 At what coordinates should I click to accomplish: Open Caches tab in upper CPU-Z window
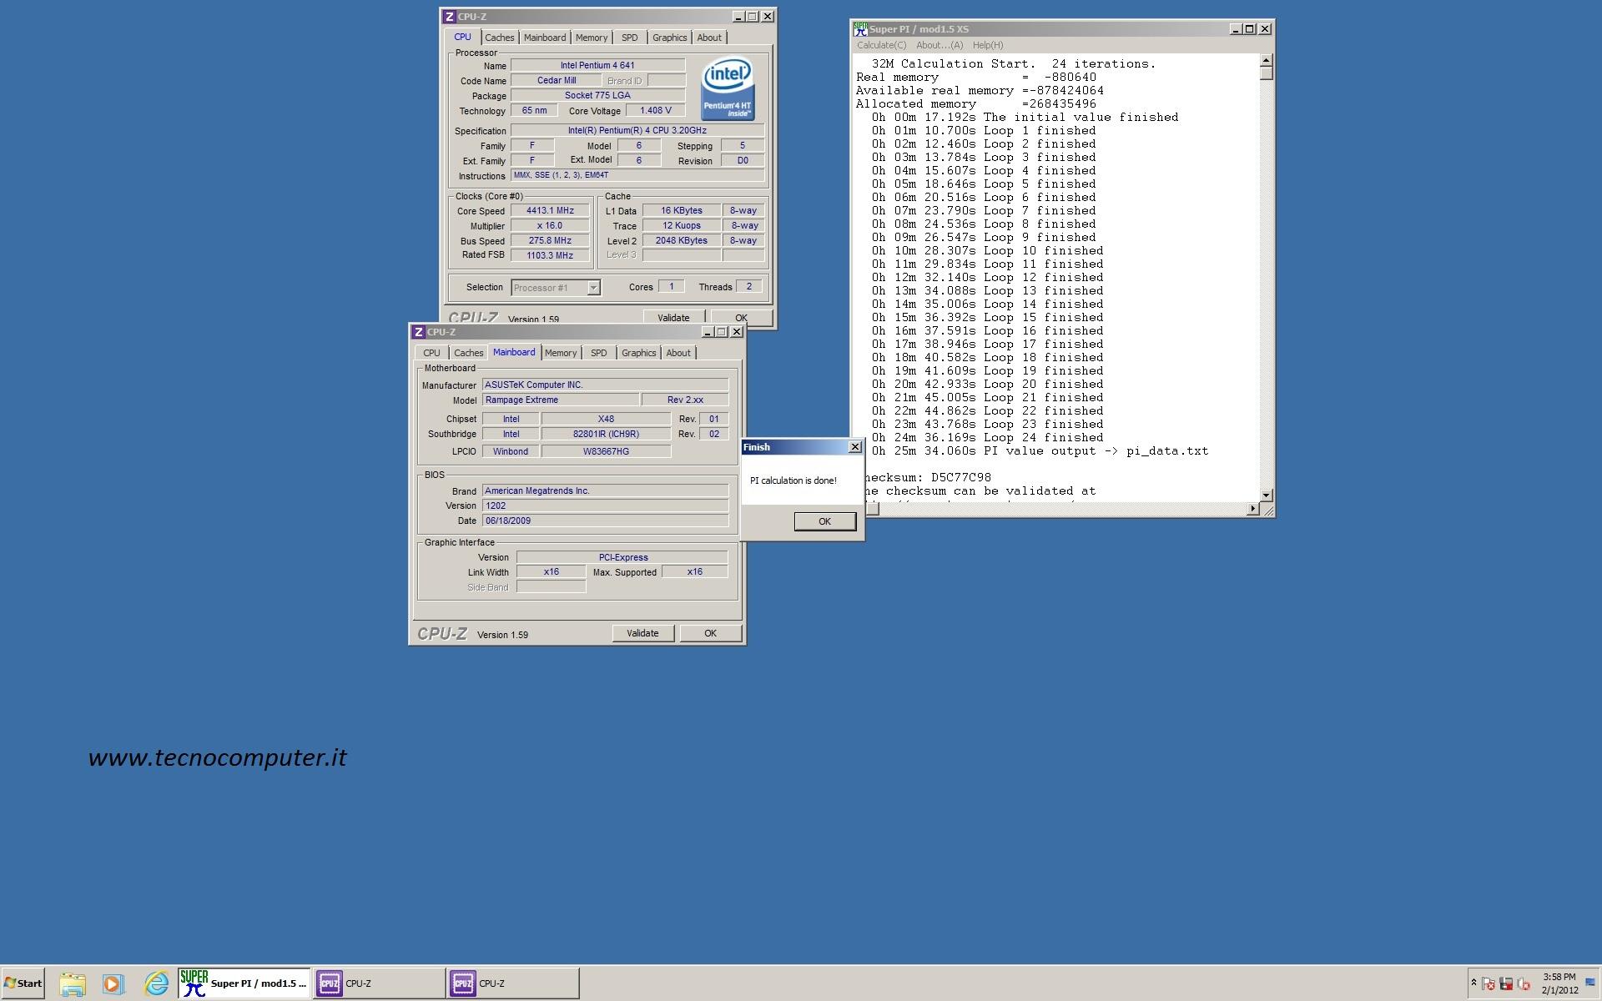click(500, 38)
